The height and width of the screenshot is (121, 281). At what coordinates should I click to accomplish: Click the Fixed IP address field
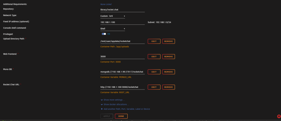[123, 23]
